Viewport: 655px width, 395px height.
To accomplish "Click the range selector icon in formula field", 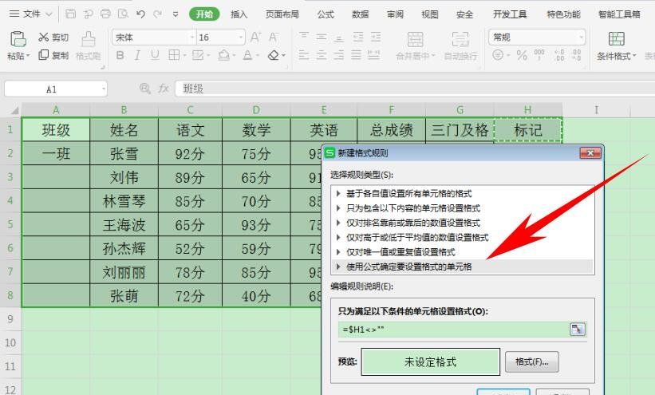I will click(x=578, y=330).
